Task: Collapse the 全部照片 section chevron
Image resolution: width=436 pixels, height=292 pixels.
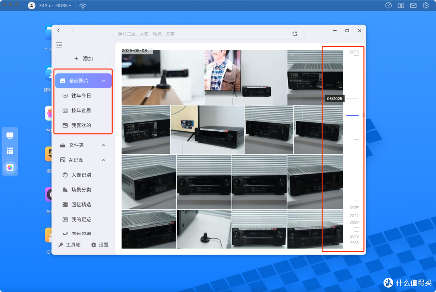Action: tap(104, 81)
